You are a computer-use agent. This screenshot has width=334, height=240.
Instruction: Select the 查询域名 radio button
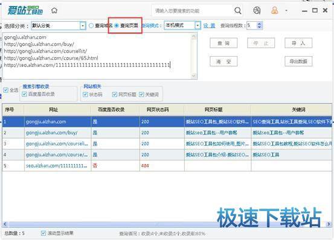click(91, 26)
